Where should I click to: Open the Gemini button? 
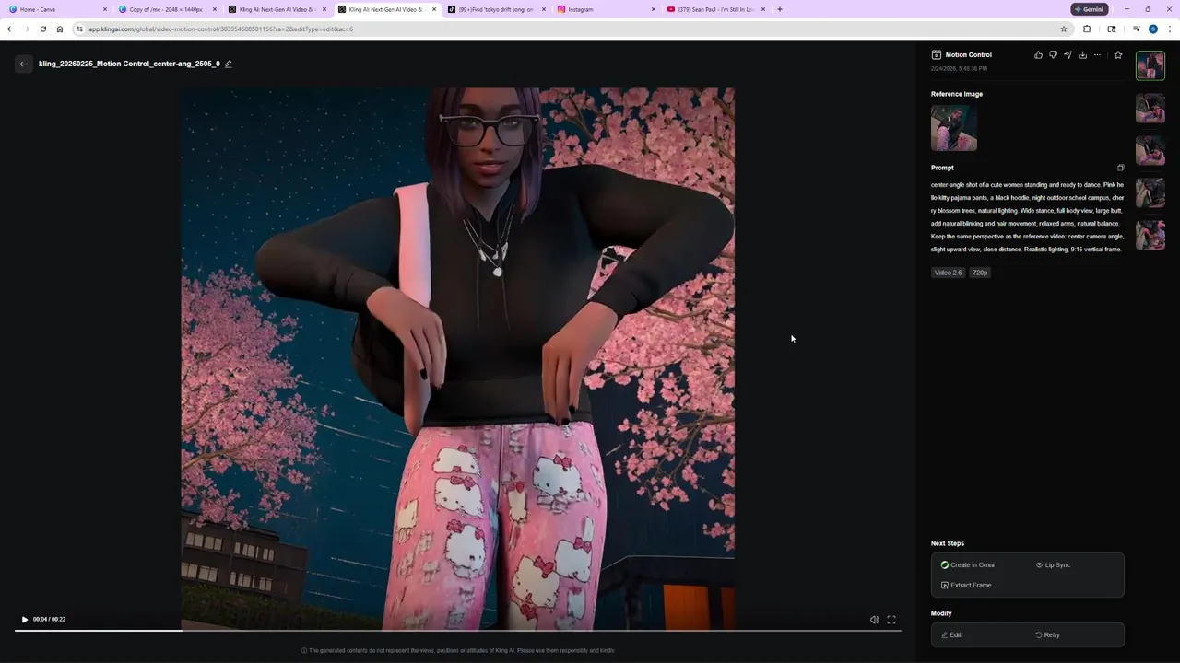(1089, 9)
